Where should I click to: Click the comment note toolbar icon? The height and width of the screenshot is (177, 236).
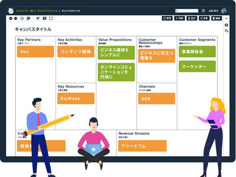(44, 18)
